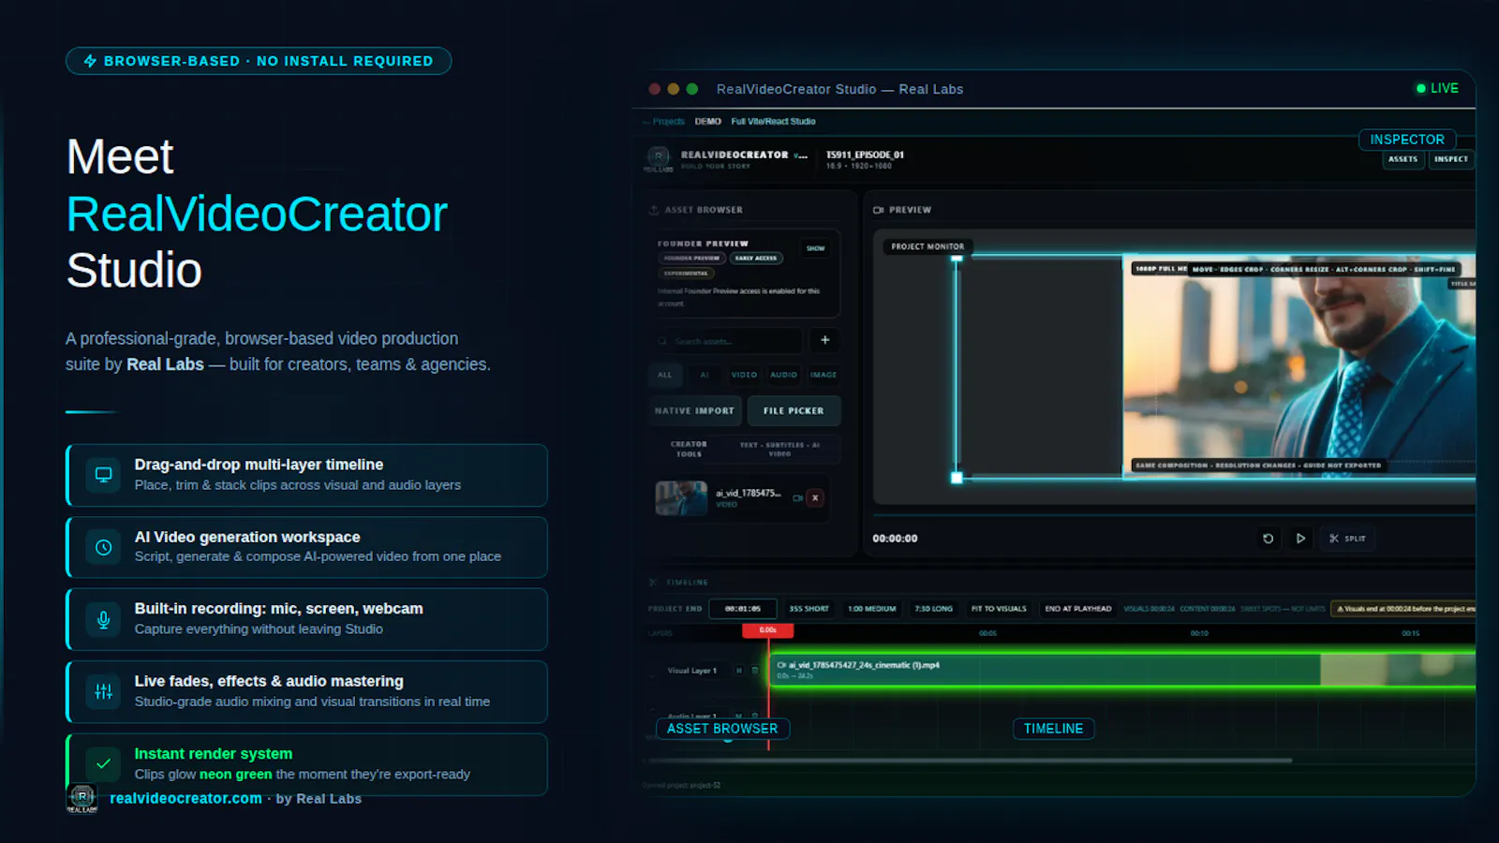Click the lightning bolt icon in top banner
This screenshot has height=843, width=1499.
pyautogui.click(x=90, y=61)
